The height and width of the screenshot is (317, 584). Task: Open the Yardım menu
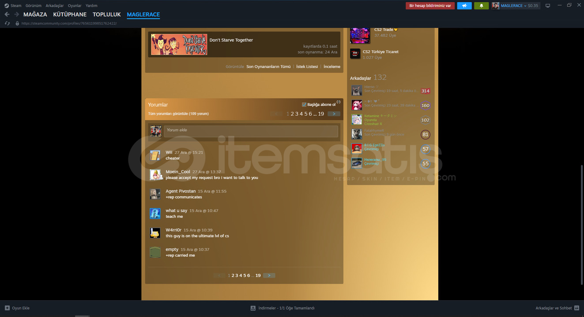pos(91,6)
